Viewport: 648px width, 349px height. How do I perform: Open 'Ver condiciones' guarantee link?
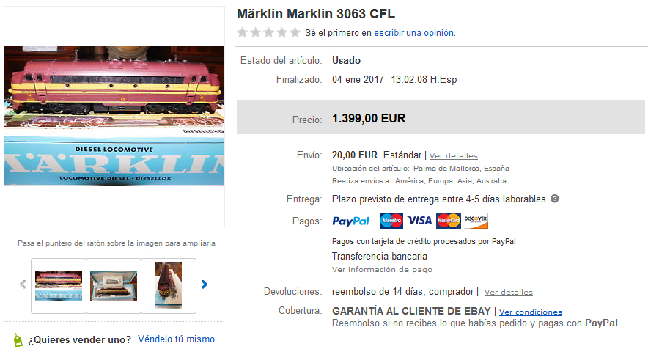pos(530,312)
